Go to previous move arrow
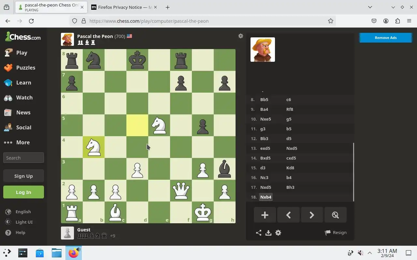This screenshot has width=417, height=260. coord(288,215)
